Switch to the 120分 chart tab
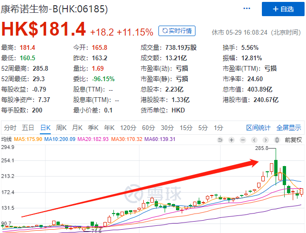This screenshot has width=306, height=233. [x=128, y=128]
